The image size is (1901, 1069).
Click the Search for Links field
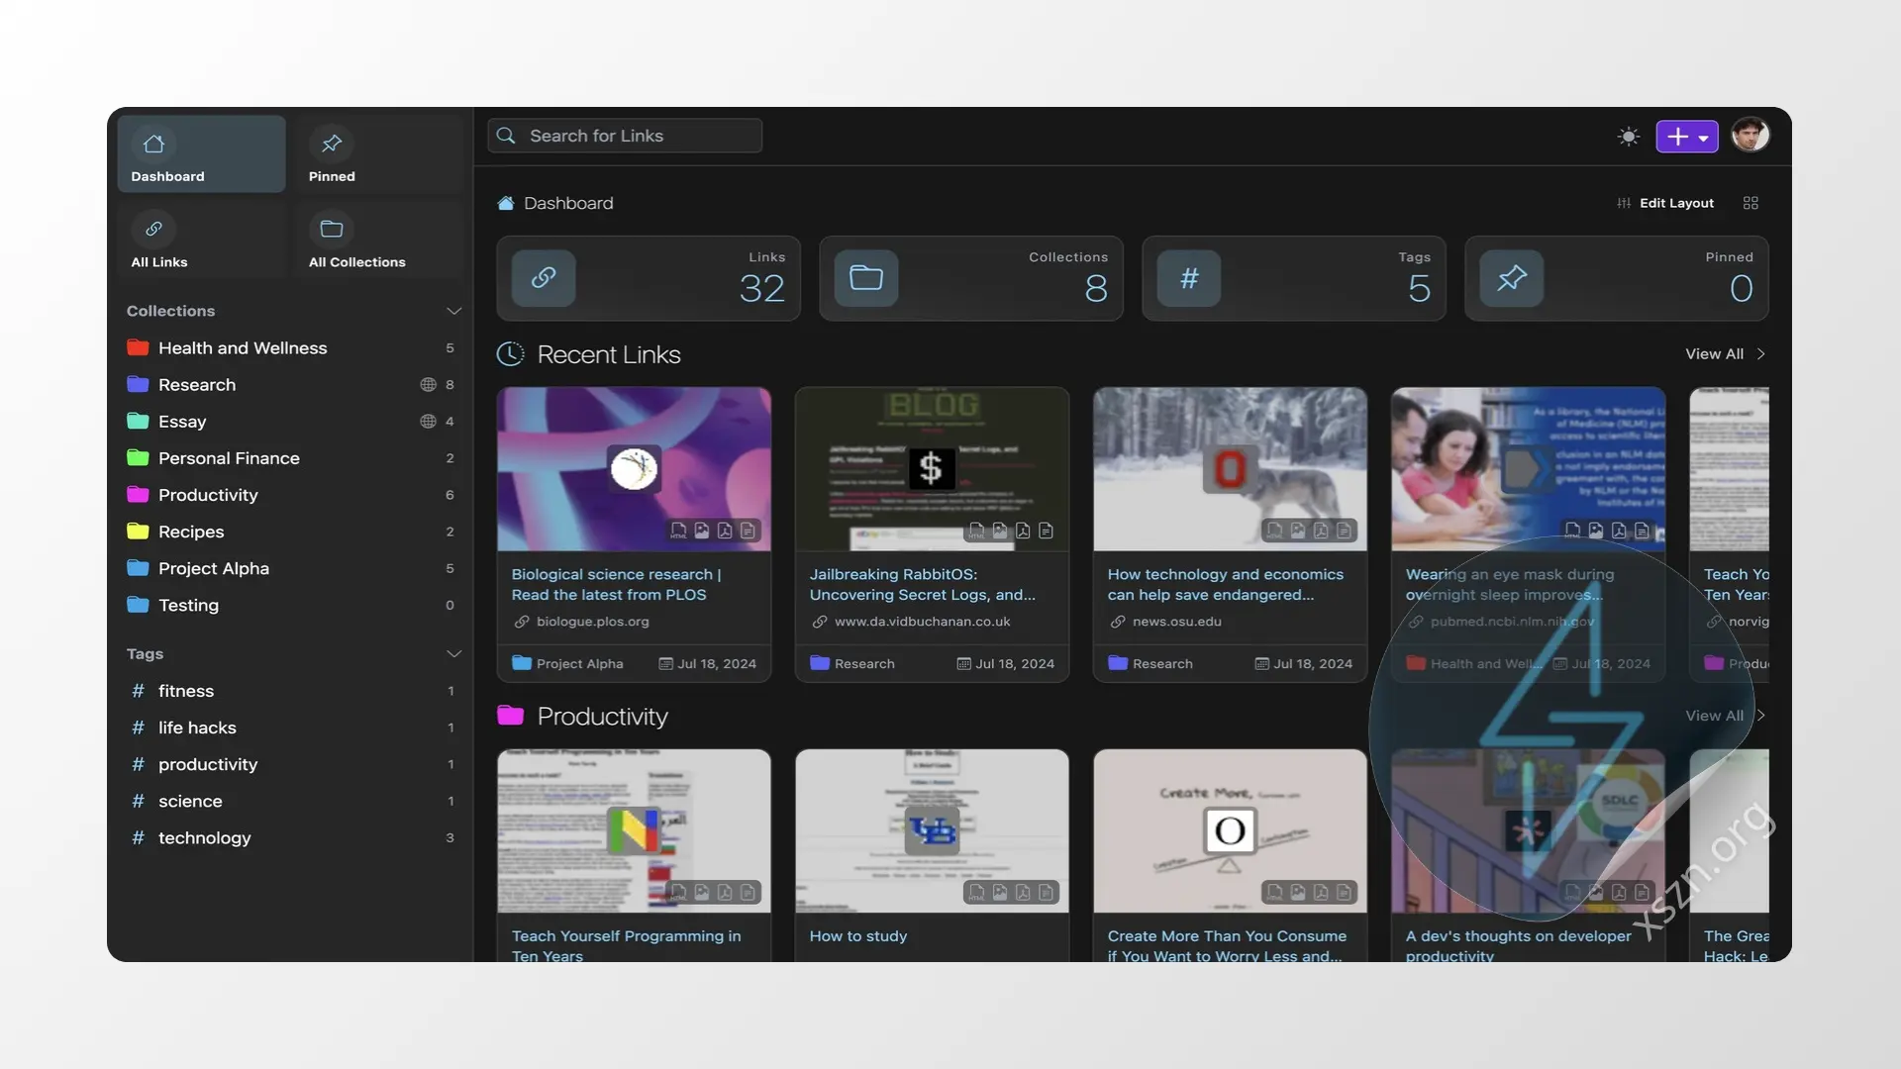coord(625,136)
